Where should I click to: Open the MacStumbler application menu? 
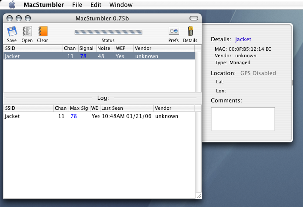pyautogui.click(x=43, y=5)
